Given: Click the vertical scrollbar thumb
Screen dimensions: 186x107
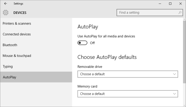Looking at the screenshot, I should click(184, 52).
